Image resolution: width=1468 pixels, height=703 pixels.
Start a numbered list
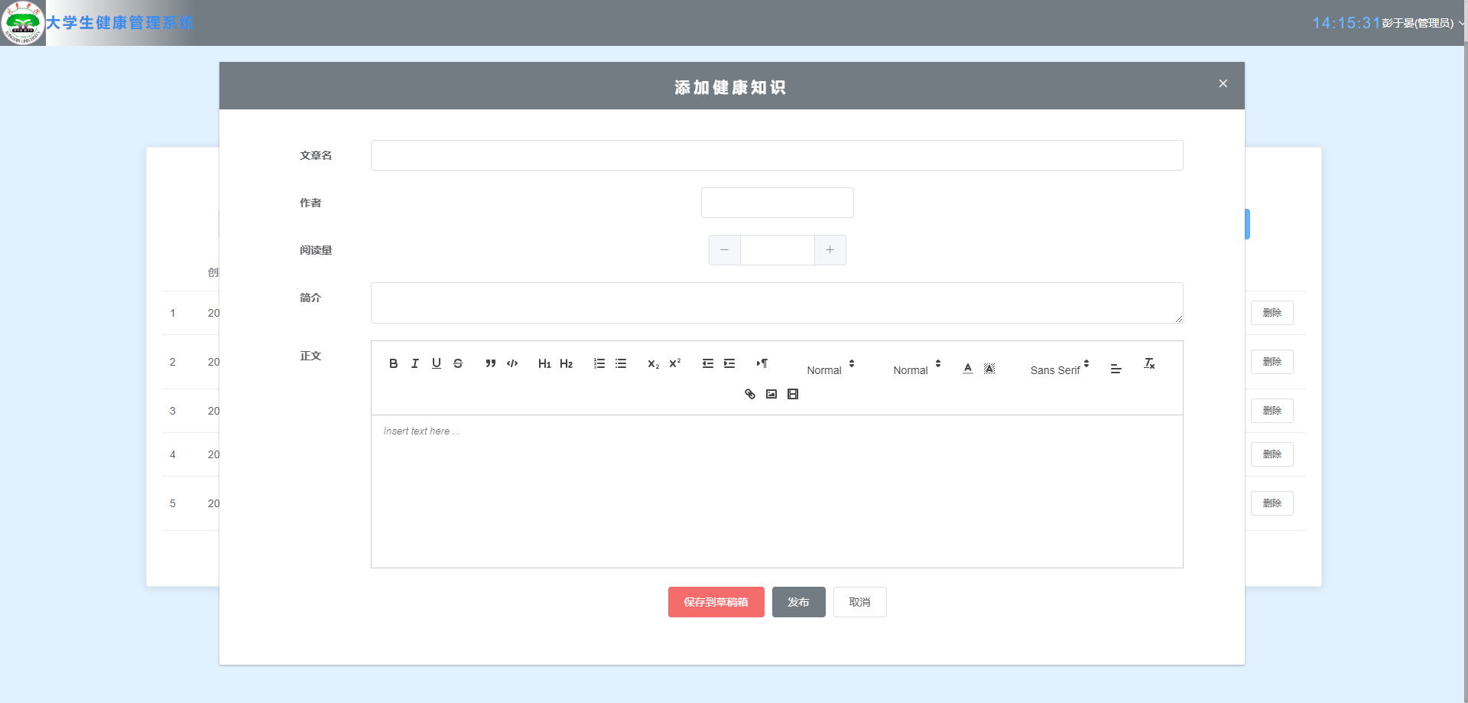599,363
